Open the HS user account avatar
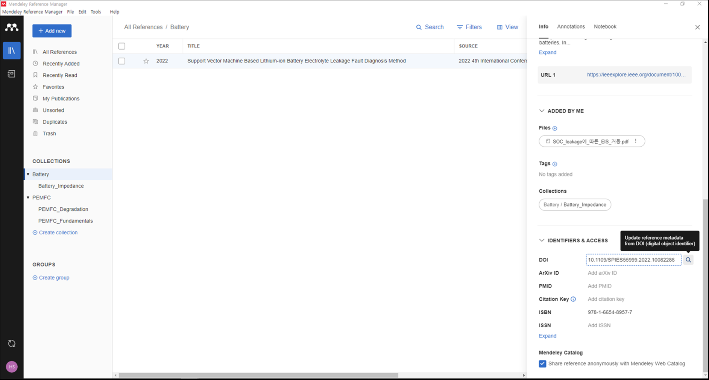Viewport: 709px width, 380px height. [x=12, y=367]
